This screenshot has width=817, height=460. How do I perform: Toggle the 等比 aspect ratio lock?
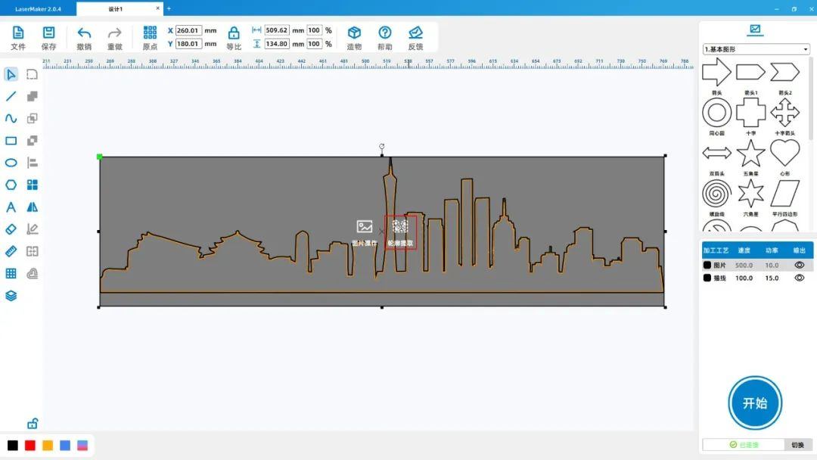tap(234, 33)
